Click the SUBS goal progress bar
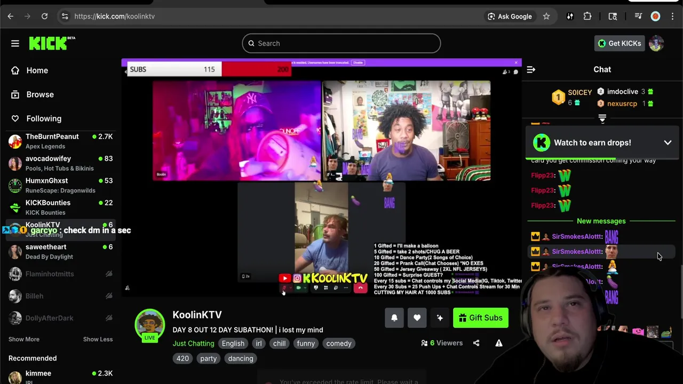 (x=209, y=69)
